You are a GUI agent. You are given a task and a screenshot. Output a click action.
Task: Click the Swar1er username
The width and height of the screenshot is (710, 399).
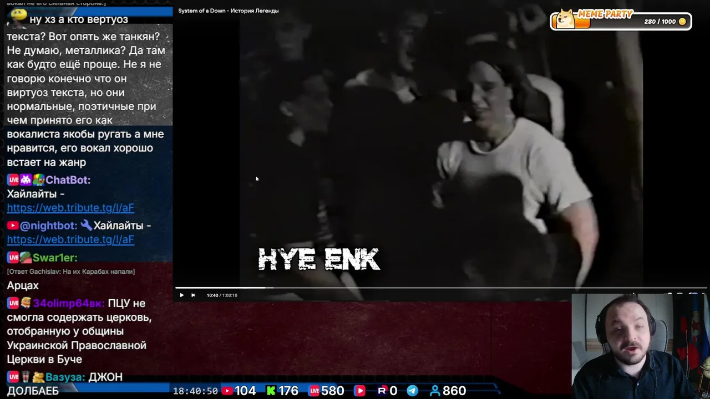(55, 258)
